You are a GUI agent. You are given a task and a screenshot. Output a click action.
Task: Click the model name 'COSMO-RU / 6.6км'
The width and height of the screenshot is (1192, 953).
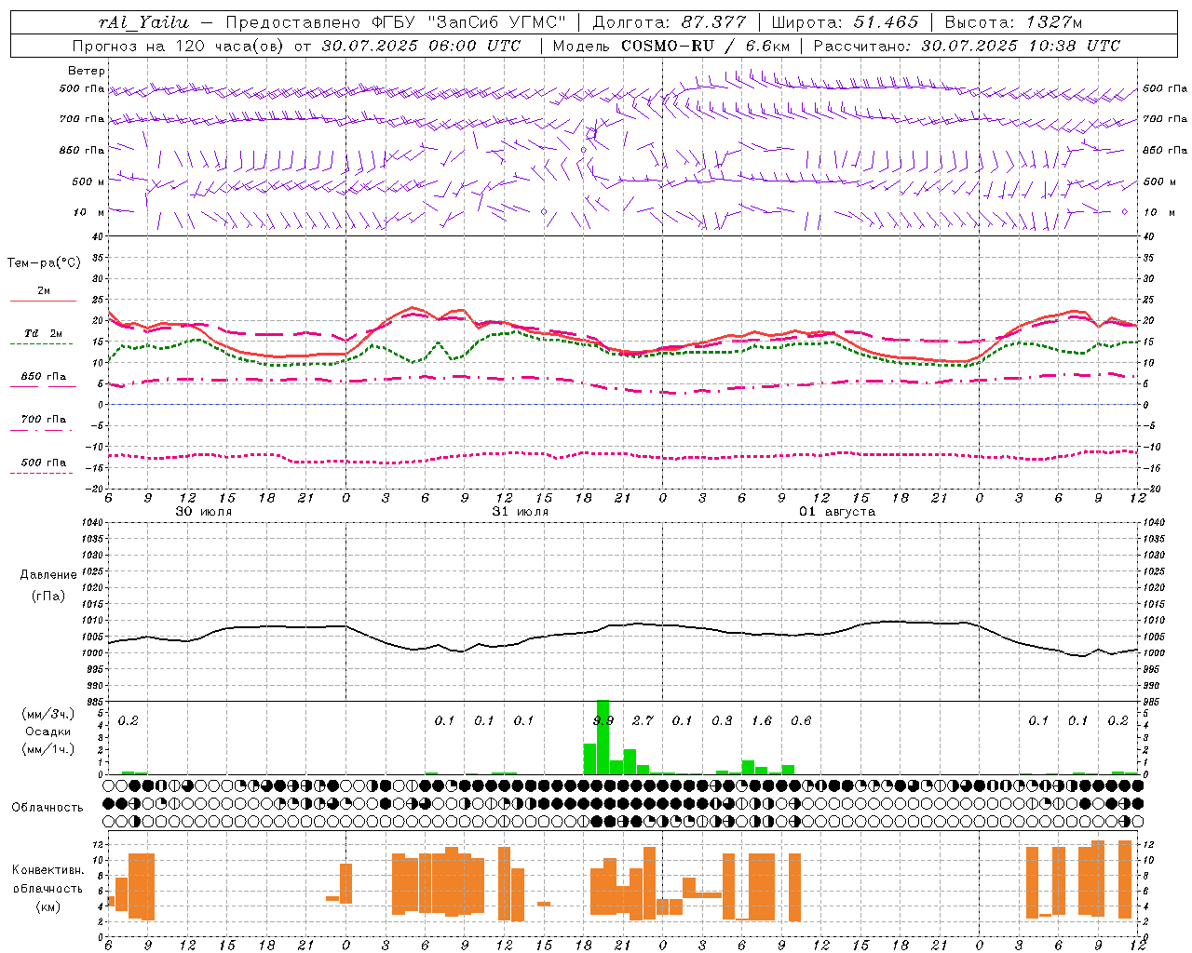point(706,46)
